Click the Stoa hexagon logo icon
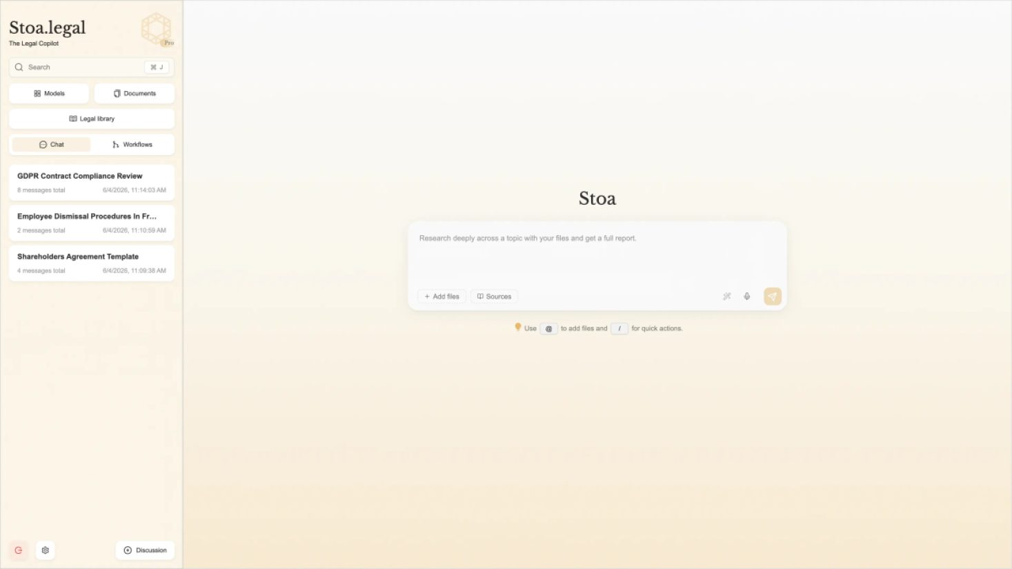The width and height of the screenshot is (1012, 569). point(156,29)
